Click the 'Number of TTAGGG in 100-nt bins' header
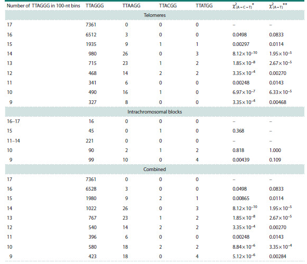The width and height of the screenshot is (307, 264). coord(43,6)
